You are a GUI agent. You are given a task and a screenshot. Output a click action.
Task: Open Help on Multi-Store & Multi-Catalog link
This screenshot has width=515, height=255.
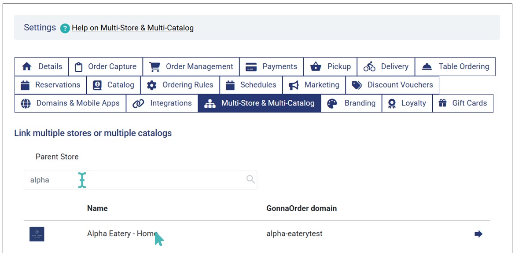click(x=132, y=28)
